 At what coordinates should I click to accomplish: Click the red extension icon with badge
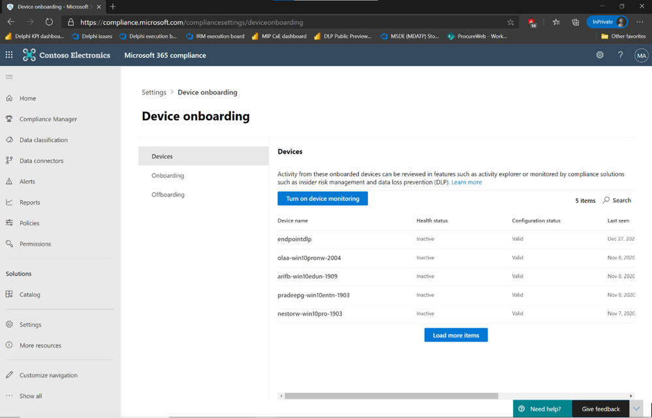click(532, 22)
